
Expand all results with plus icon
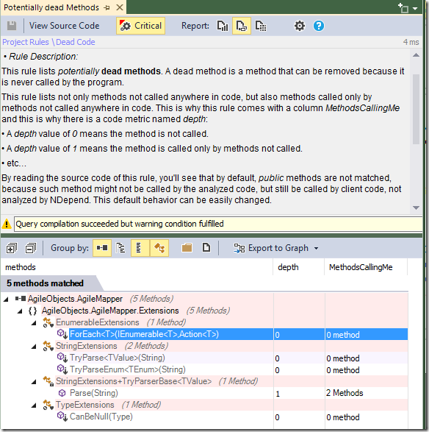point(12,248)
